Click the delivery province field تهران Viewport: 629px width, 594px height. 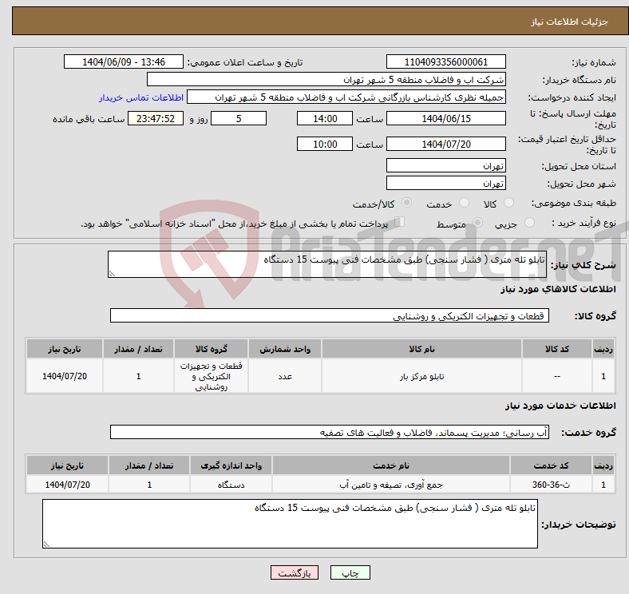point(445,165)
